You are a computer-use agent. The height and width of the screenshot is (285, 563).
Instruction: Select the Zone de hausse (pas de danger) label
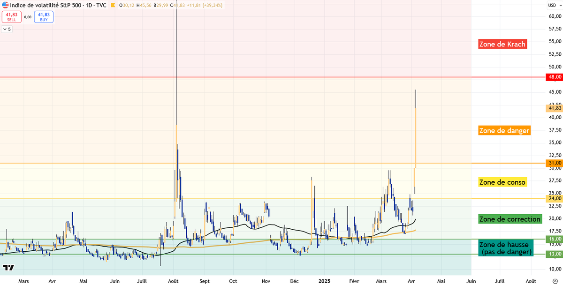click(x=507, y=248)
